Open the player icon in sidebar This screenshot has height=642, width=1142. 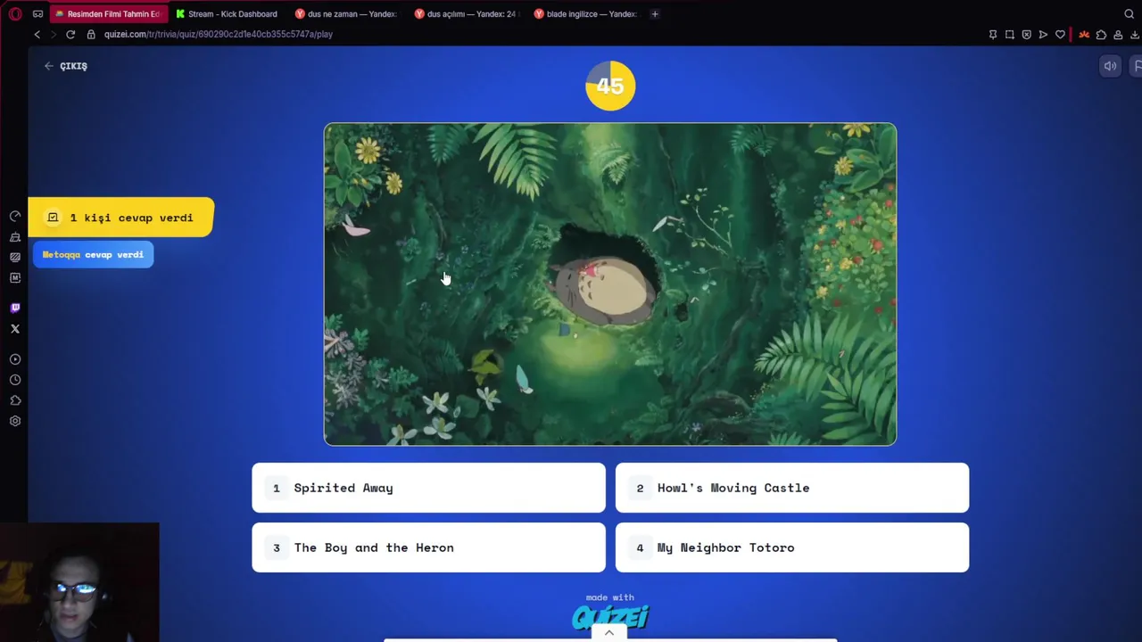15,359
